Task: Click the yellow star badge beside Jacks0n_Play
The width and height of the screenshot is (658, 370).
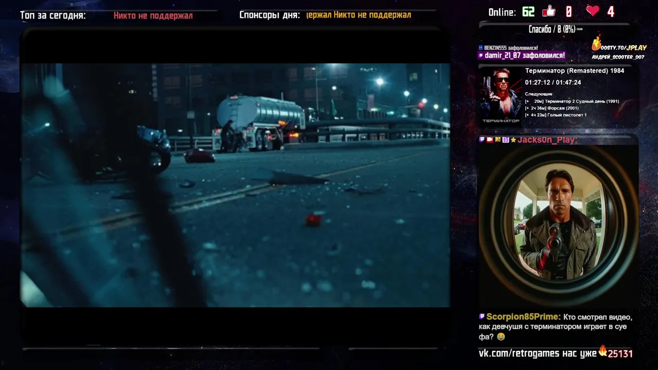Action: (x=513, y=140)
